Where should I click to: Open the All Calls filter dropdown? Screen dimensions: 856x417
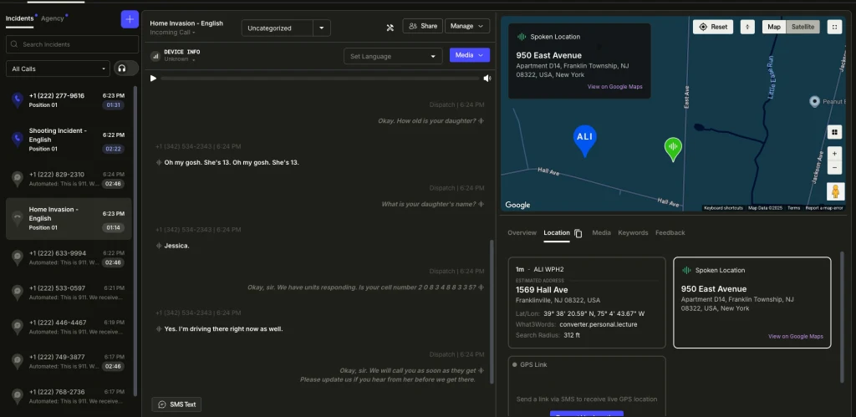(58, 69)
